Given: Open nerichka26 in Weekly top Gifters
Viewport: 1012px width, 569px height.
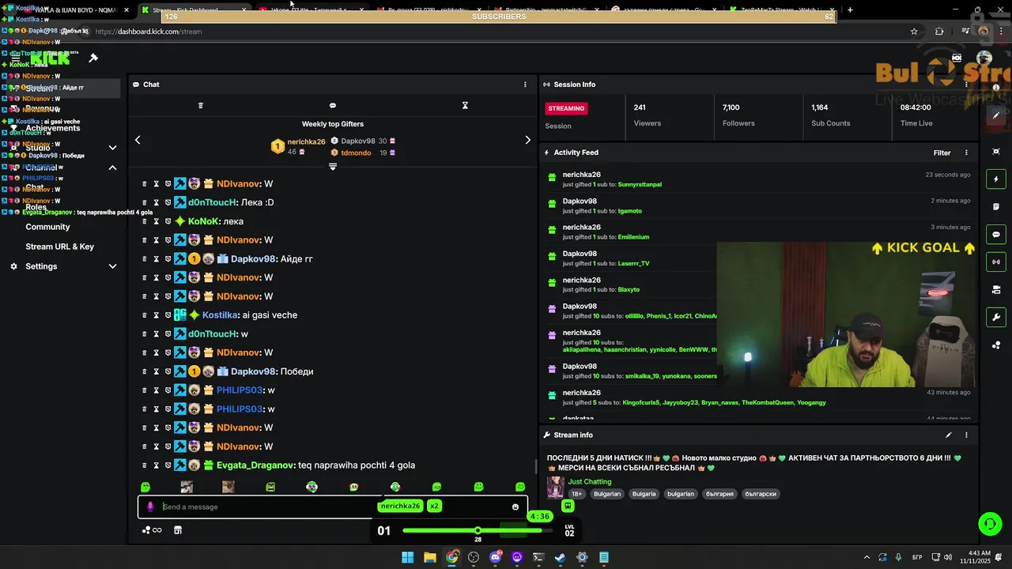Looking at the screenshot, I should click(x=306, y=142).
